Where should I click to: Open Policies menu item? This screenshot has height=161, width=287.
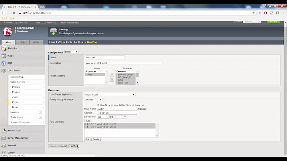pos(16,87)
